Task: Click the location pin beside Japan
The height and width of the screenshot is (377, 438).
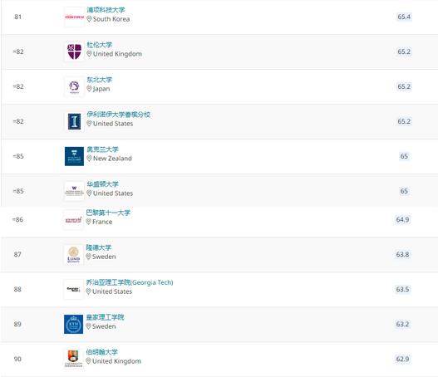Action: point(89,89)
